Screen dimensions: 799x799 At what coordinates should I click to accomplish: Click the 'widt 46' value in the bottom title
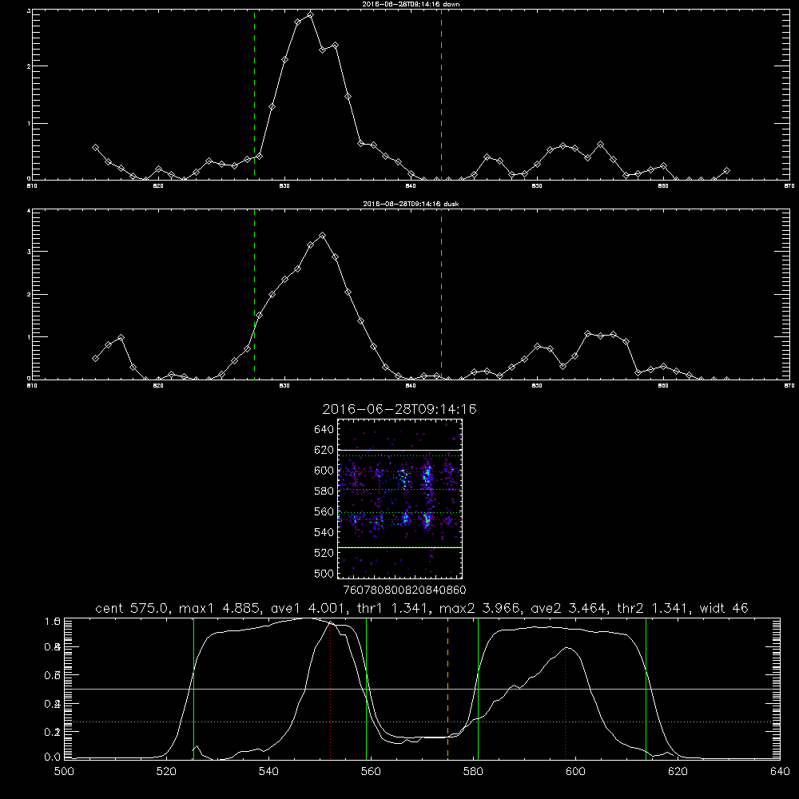click(x=724, y=608)
